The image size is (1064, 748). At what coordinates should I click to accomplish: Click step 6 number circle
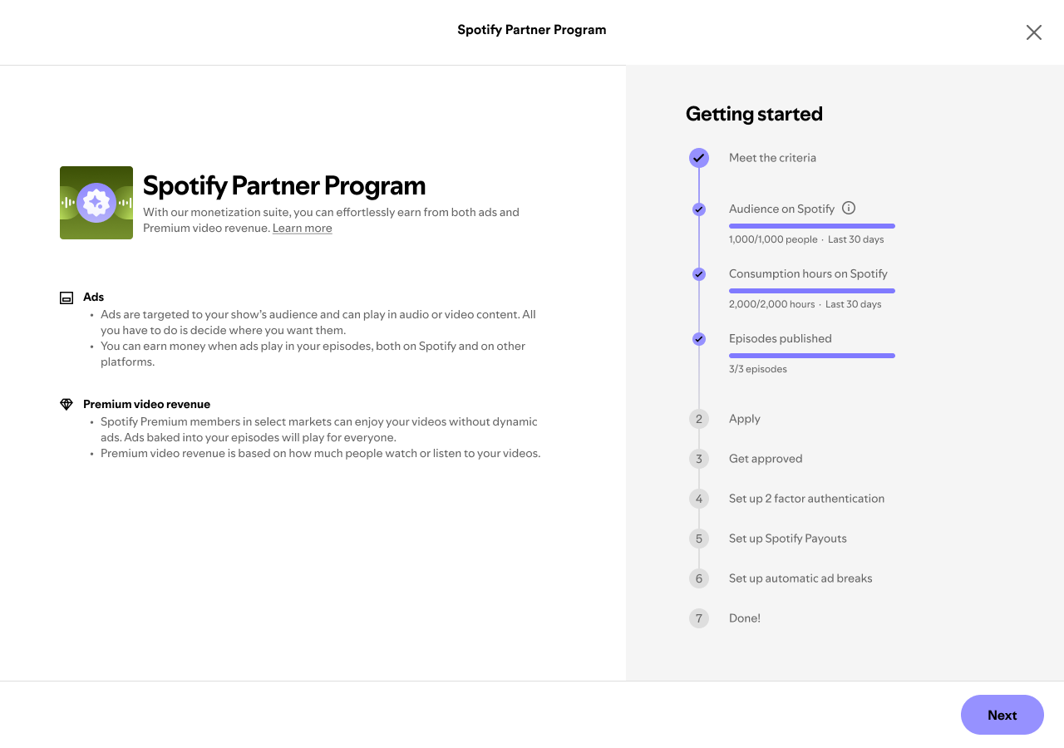tap(699, 578)
